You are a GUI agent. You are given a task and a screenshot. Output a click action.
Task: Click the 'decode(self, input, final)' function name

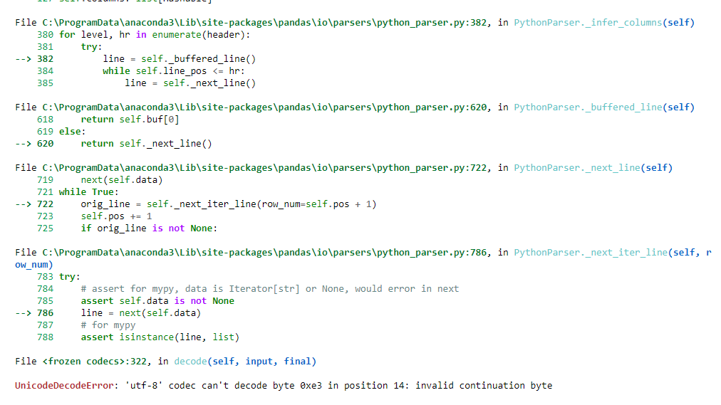[x=245, y=362]
